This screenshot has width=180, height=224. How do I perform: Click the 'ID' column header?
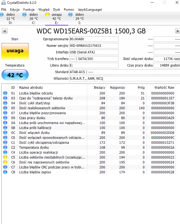pyautogui.click(x=13, y=87)
